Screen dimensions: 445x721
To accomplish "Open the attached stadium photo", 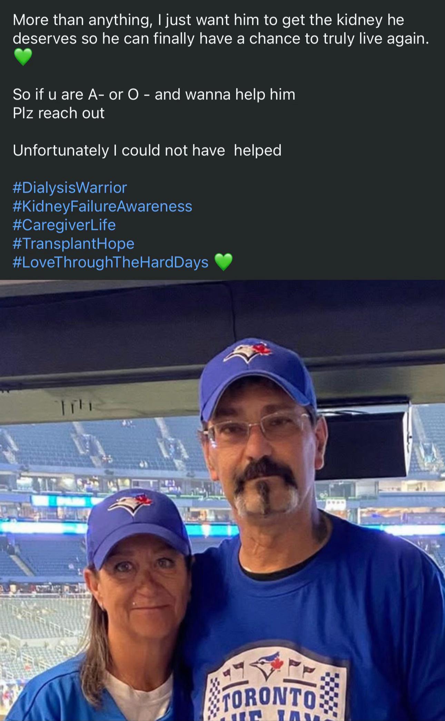I will [222, 500].
